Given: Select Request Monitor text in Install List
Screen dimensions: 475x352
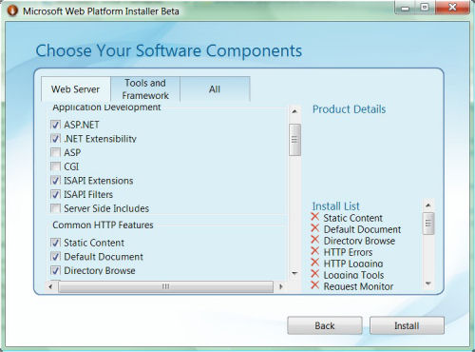Looking at the screenshot, I should coord(358,286).
